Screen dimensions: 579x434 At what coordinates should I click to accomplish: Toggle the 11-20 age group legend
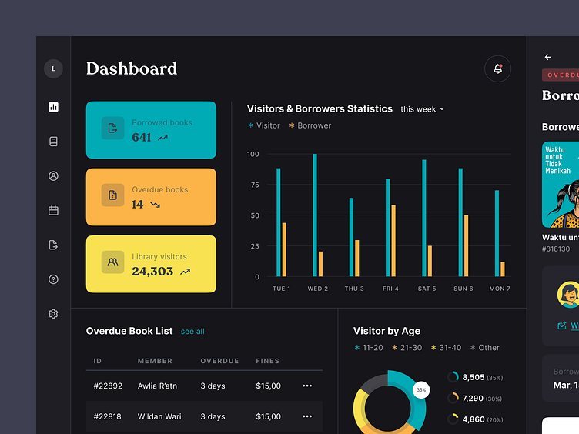pos(368,348)
